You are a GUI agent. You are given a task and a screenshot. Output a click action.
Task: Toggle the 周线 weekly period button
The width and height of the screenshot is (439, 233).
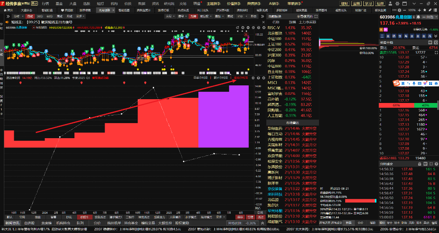click(x=60, y=16)
